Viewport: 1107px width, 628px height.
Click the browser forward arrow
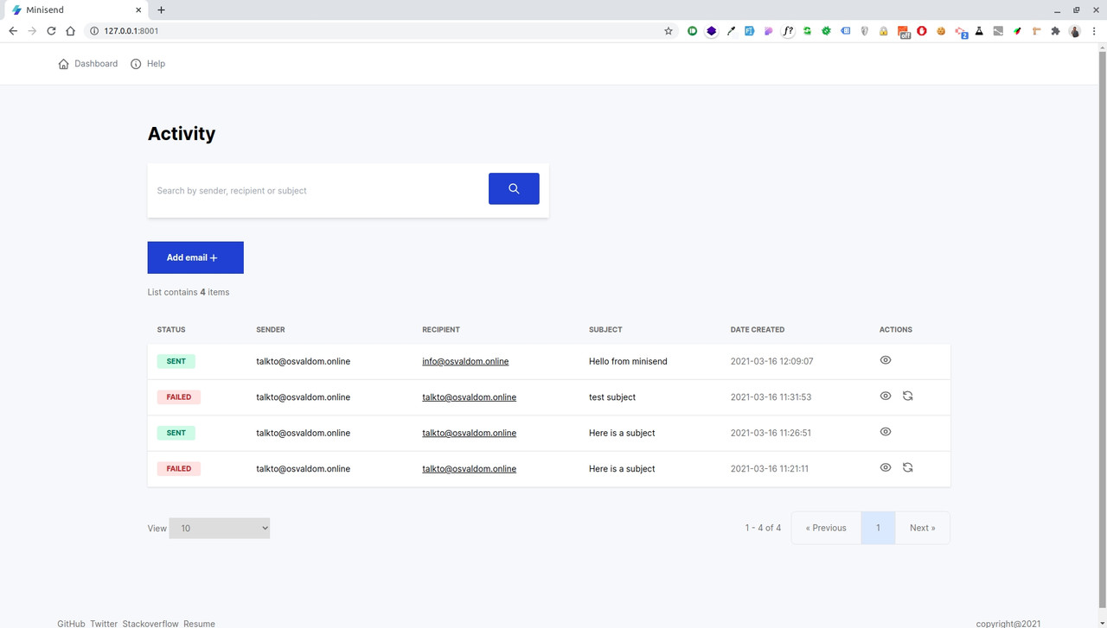coord(32,31)
